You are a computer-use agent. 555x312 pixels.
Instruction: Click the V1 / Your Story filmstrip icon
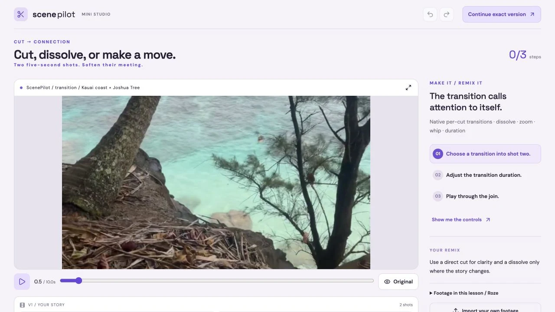pos(23,305)
